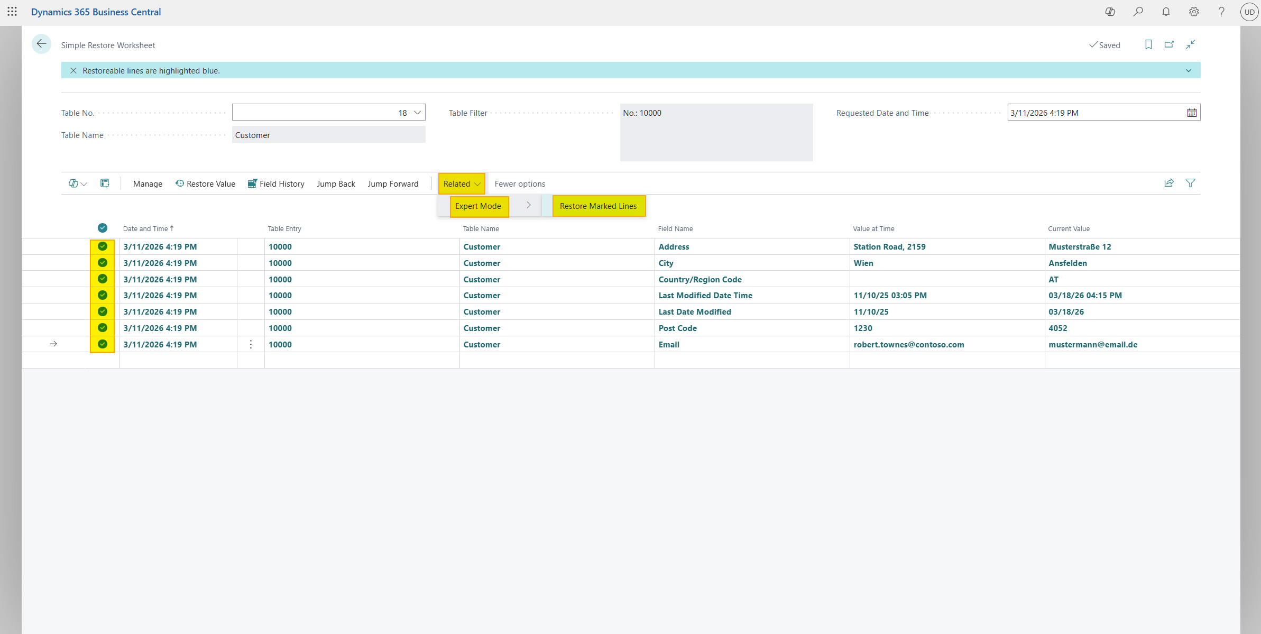
Task: Unmark the Post Code row checkmark
Action: (103, 328)
